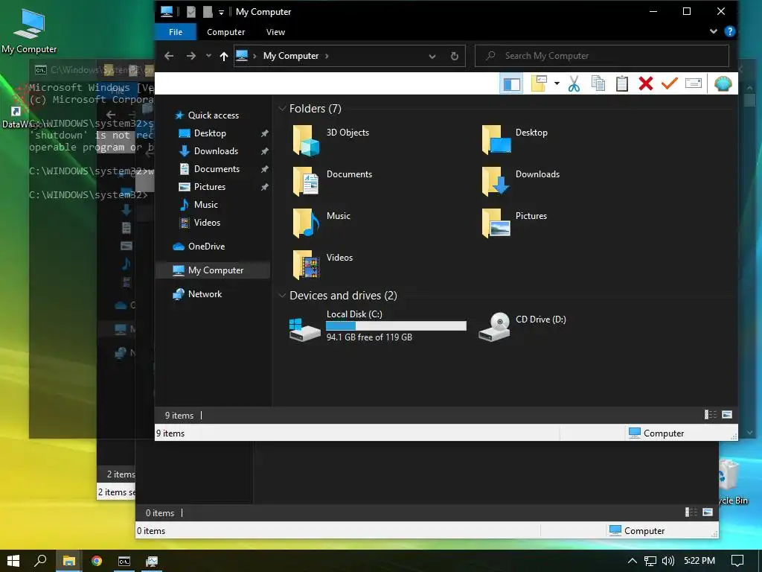Unpin Downloads using its pin icon
The width and height of the screenshot is (762, 572).
[264, 151]
